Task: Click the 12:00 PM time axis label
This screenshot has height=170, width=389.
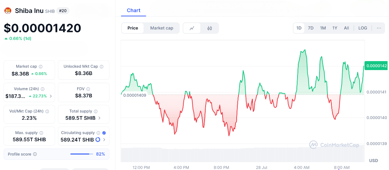Action: click(141, 167)
